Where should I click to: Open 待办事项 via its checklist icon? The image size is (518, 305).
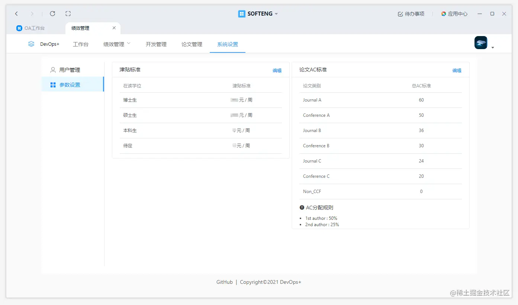click(x=400, y=13)
